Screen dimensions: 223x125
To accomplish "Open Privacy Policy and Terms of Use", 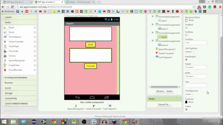I will (110, 117).
